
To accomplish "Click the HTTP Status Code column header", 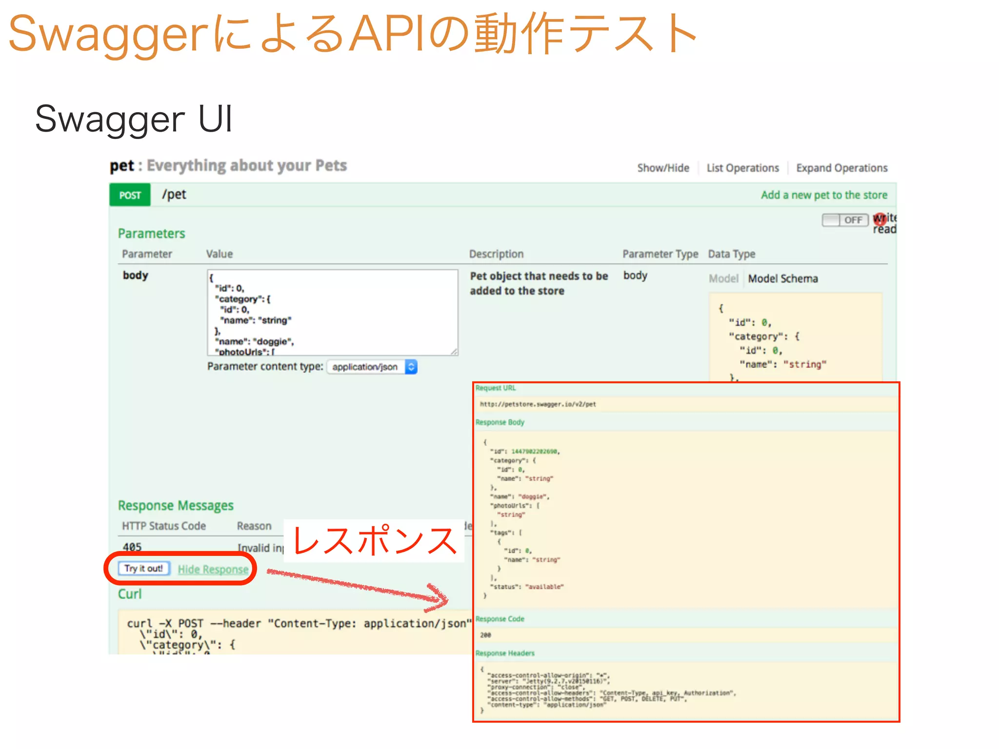I will [x=164, y=526].
